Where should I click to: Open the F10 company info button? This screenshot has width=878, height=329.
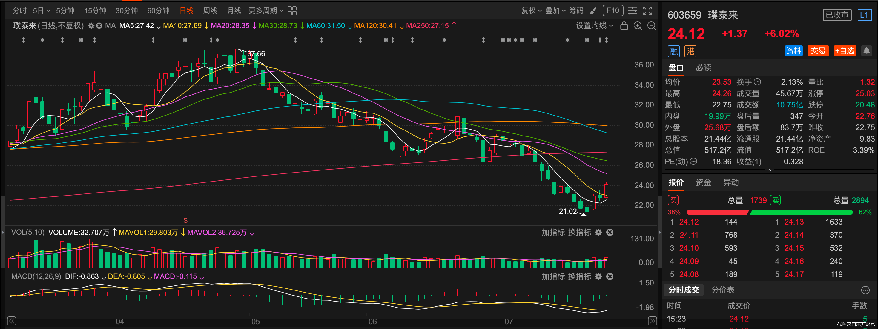613,10
